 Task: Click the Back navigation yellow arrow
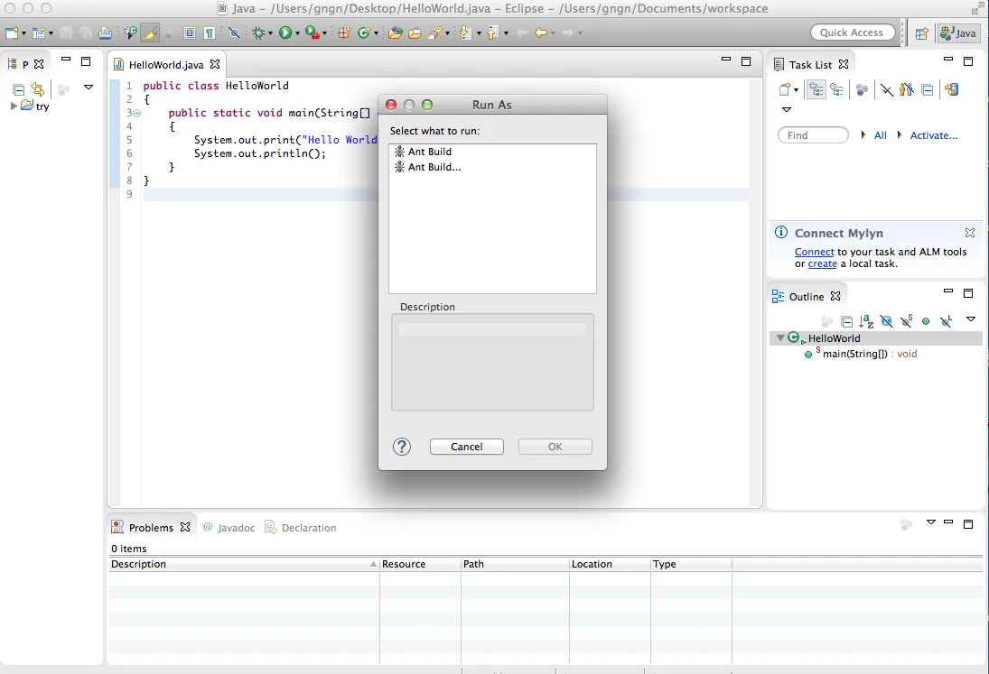(540, 32)
